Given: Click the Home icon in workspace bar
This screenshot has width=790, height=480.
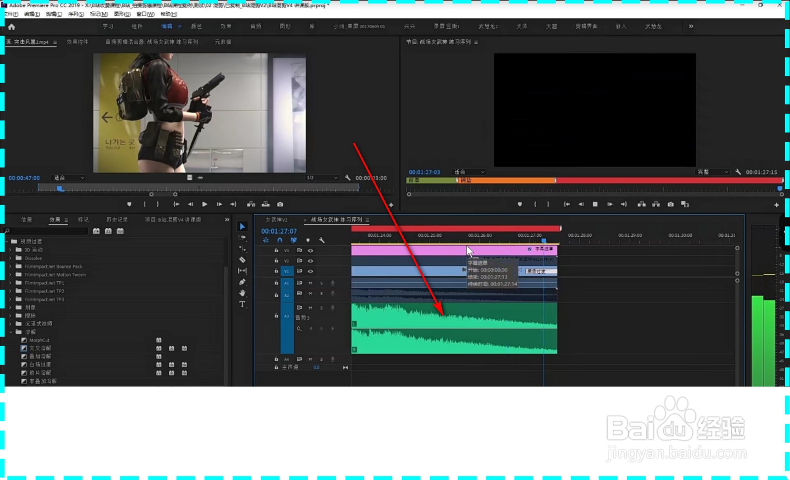Looking at the screenshot, I should click(x=11, y=27).
